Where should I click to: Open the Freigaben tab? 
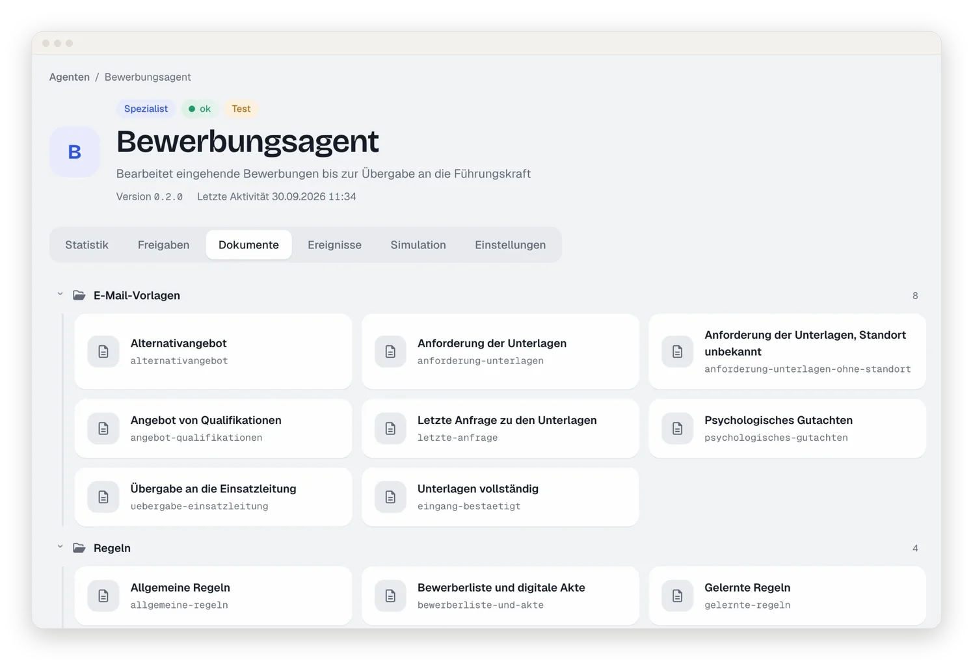tap(163, 245)
